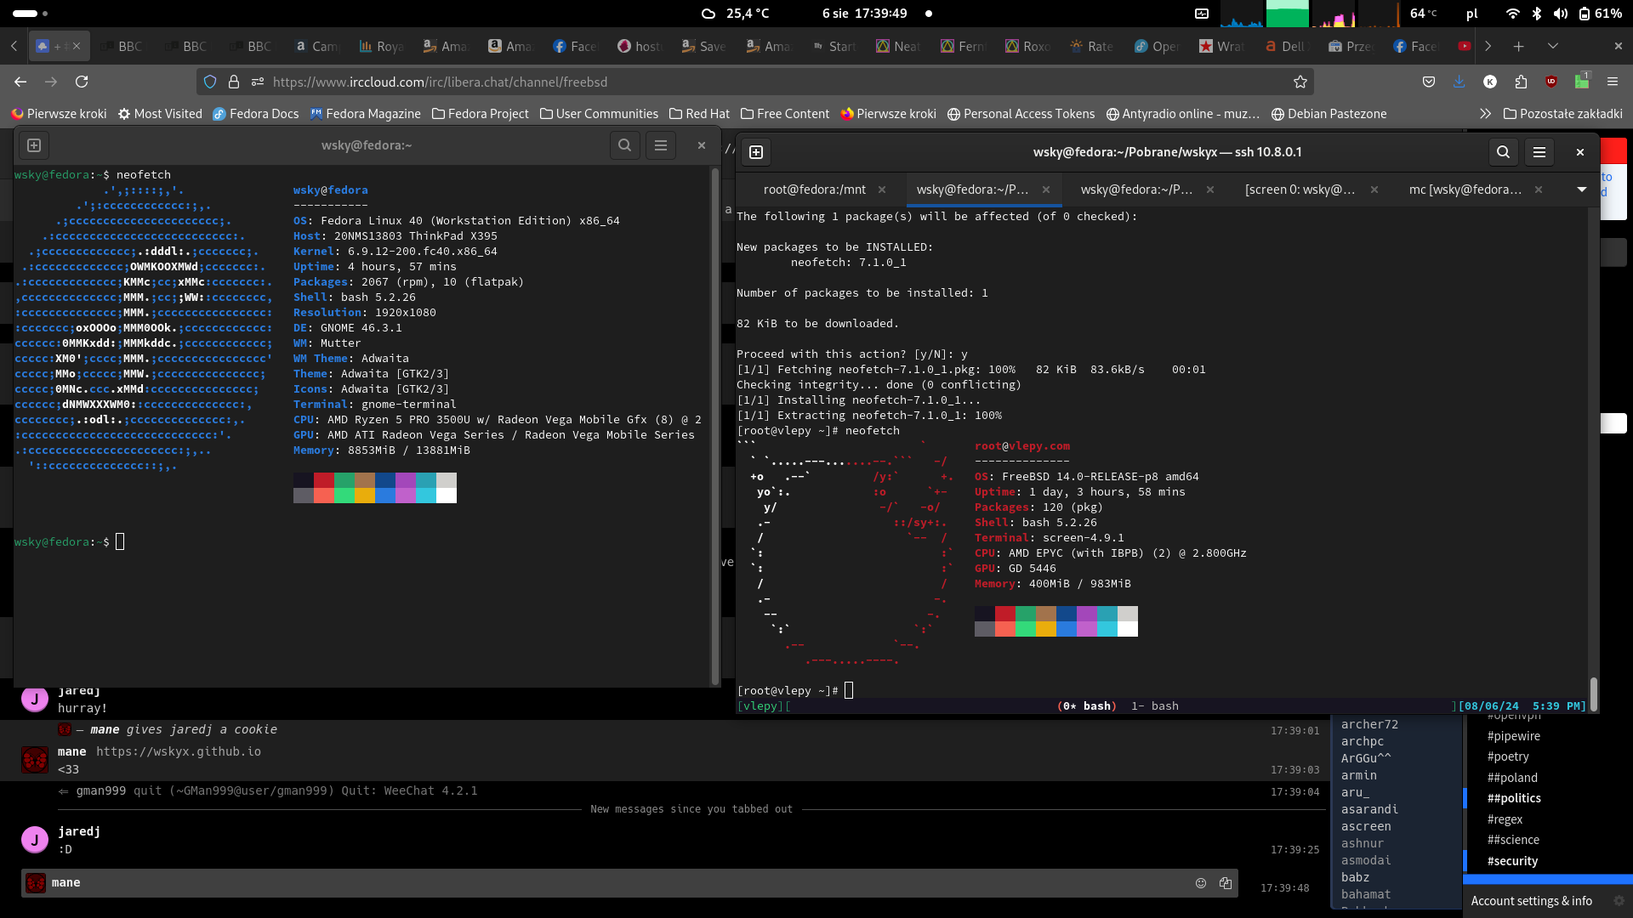Viewport: 1633px width, 918px height.
Task: Open search in the ssh 10.8.0.1 terminal
Action: 1503,152
